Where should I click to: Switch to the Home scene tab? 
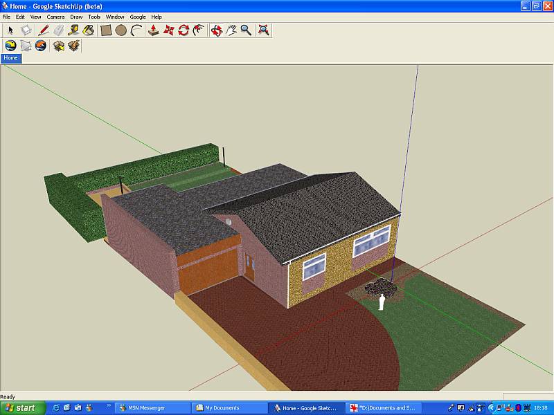11,58
